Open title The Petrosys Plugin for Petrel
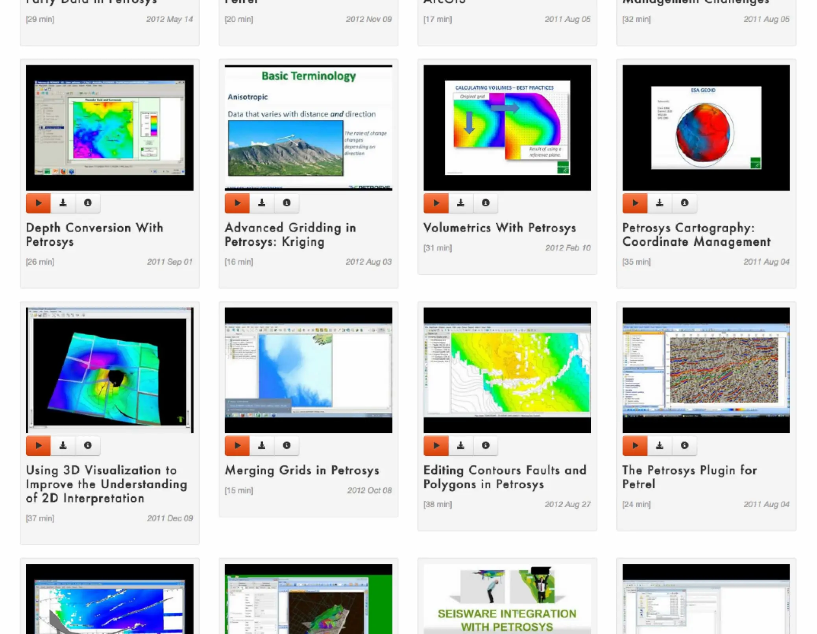 coord(689,477)
